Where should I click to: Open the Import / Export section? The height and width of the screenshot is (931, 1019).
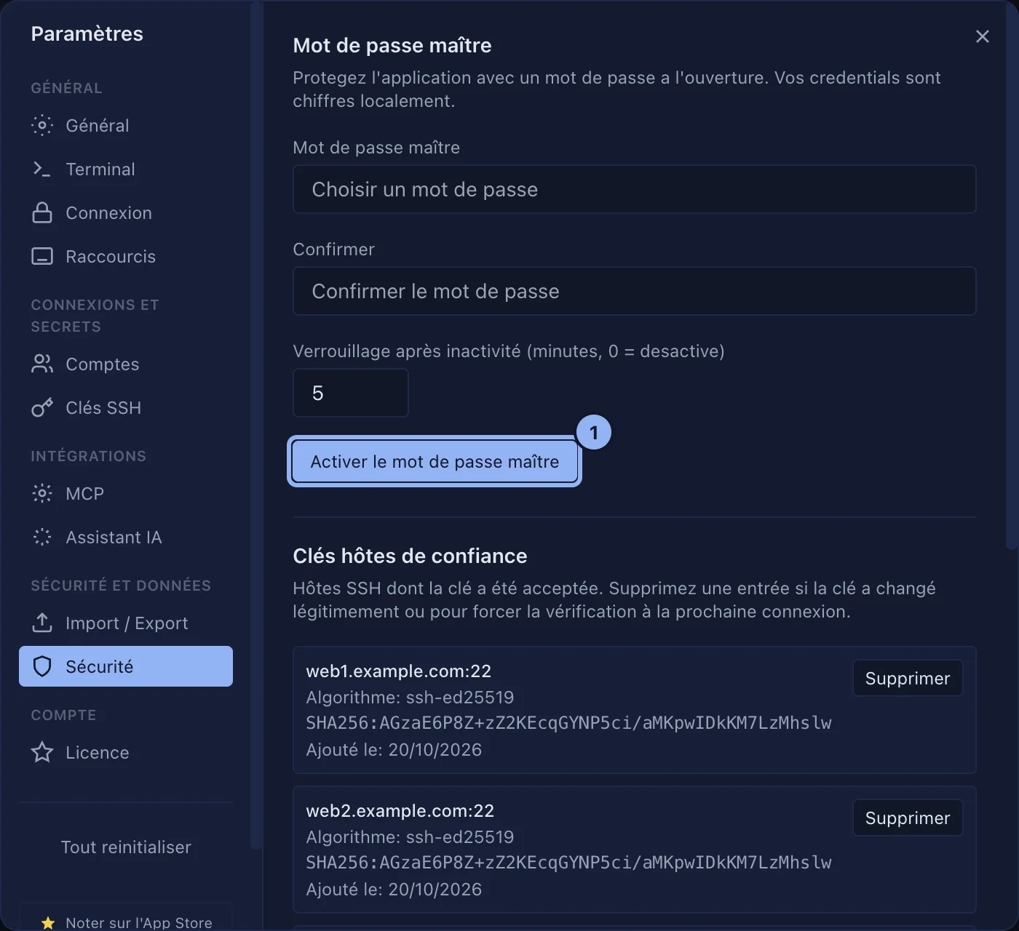point(126,623)
